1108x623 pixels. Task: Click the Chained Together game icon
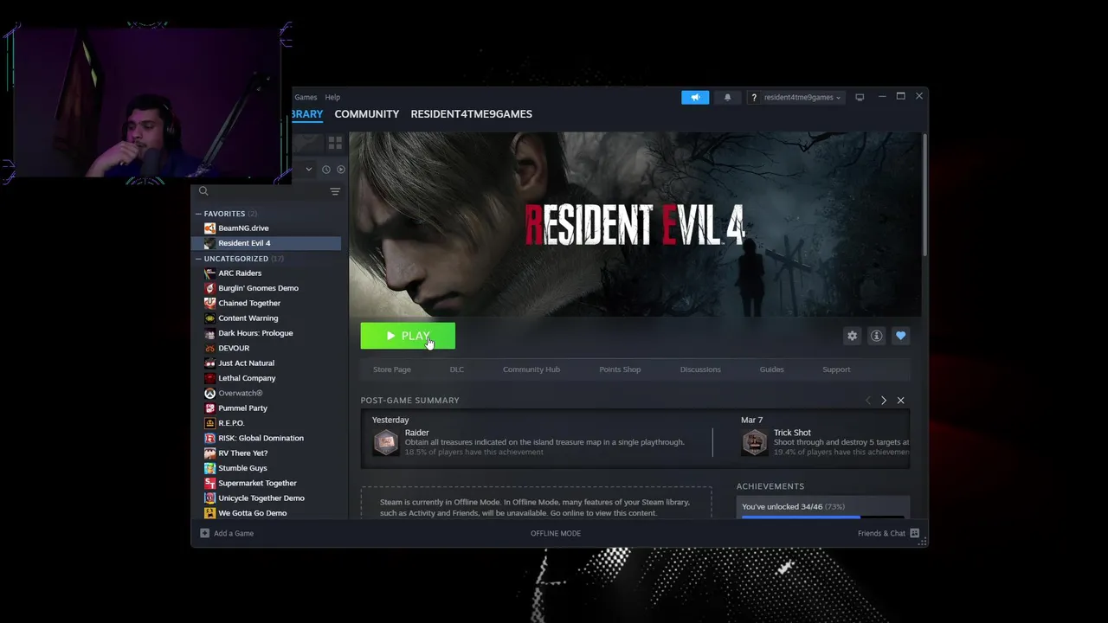point(209,303)
